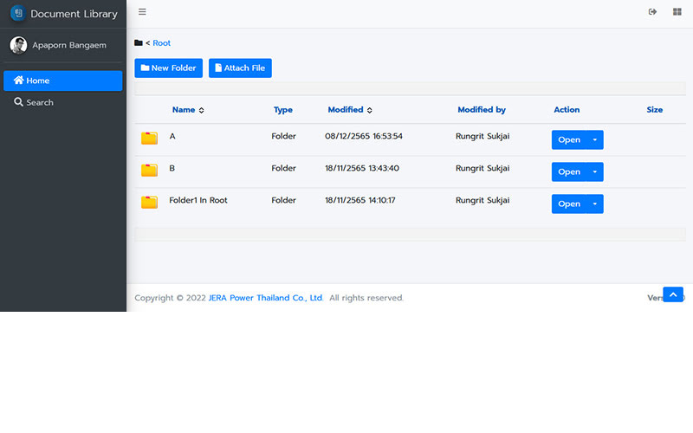Click the date 08/12/2565 16:53:54
The width and height of the screenshot is (693, 433).
pyautogui.click(x=364, y=136)
